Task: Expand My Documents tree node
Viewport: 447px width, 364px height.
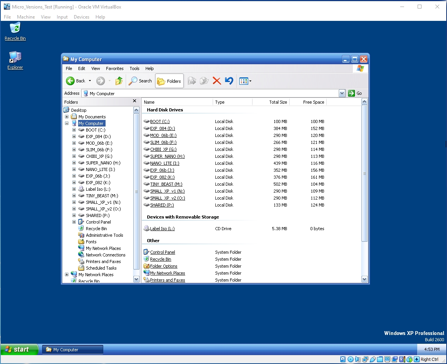Action: coord(67,117)
